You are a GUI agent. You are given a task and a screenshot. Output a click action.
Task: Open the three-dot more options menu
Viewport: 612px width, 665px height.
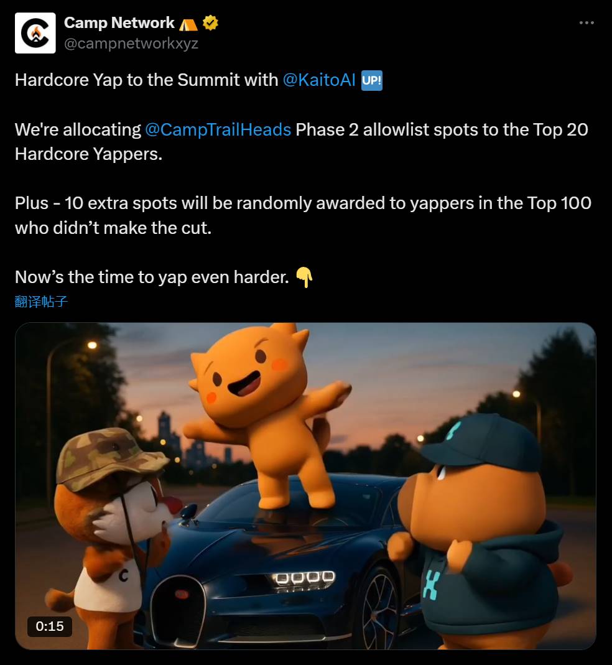click(586, 22)
